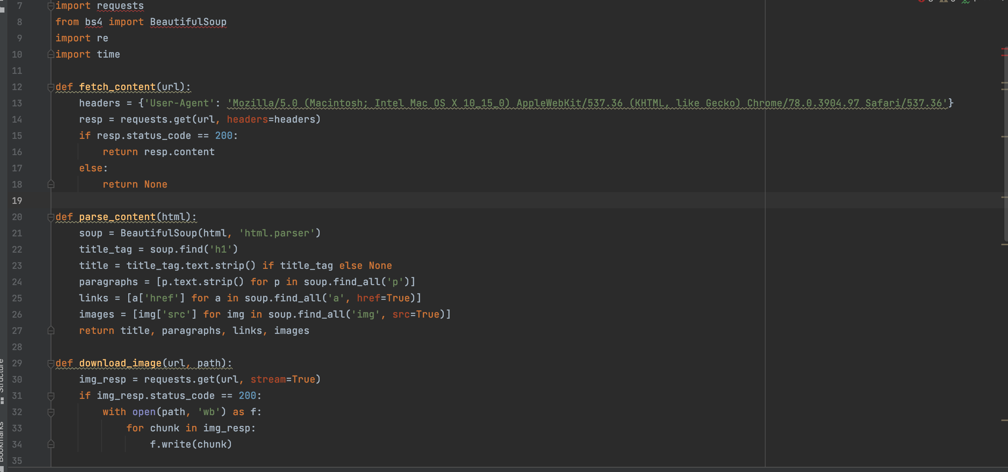Click the 'User-Agent' string key
The height and width of the screenshot is (472, 1008).
(179, 103)
